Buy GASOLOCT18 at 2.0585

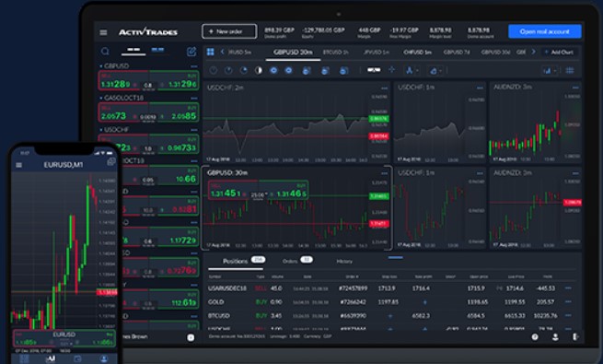[x=174, y=112]
